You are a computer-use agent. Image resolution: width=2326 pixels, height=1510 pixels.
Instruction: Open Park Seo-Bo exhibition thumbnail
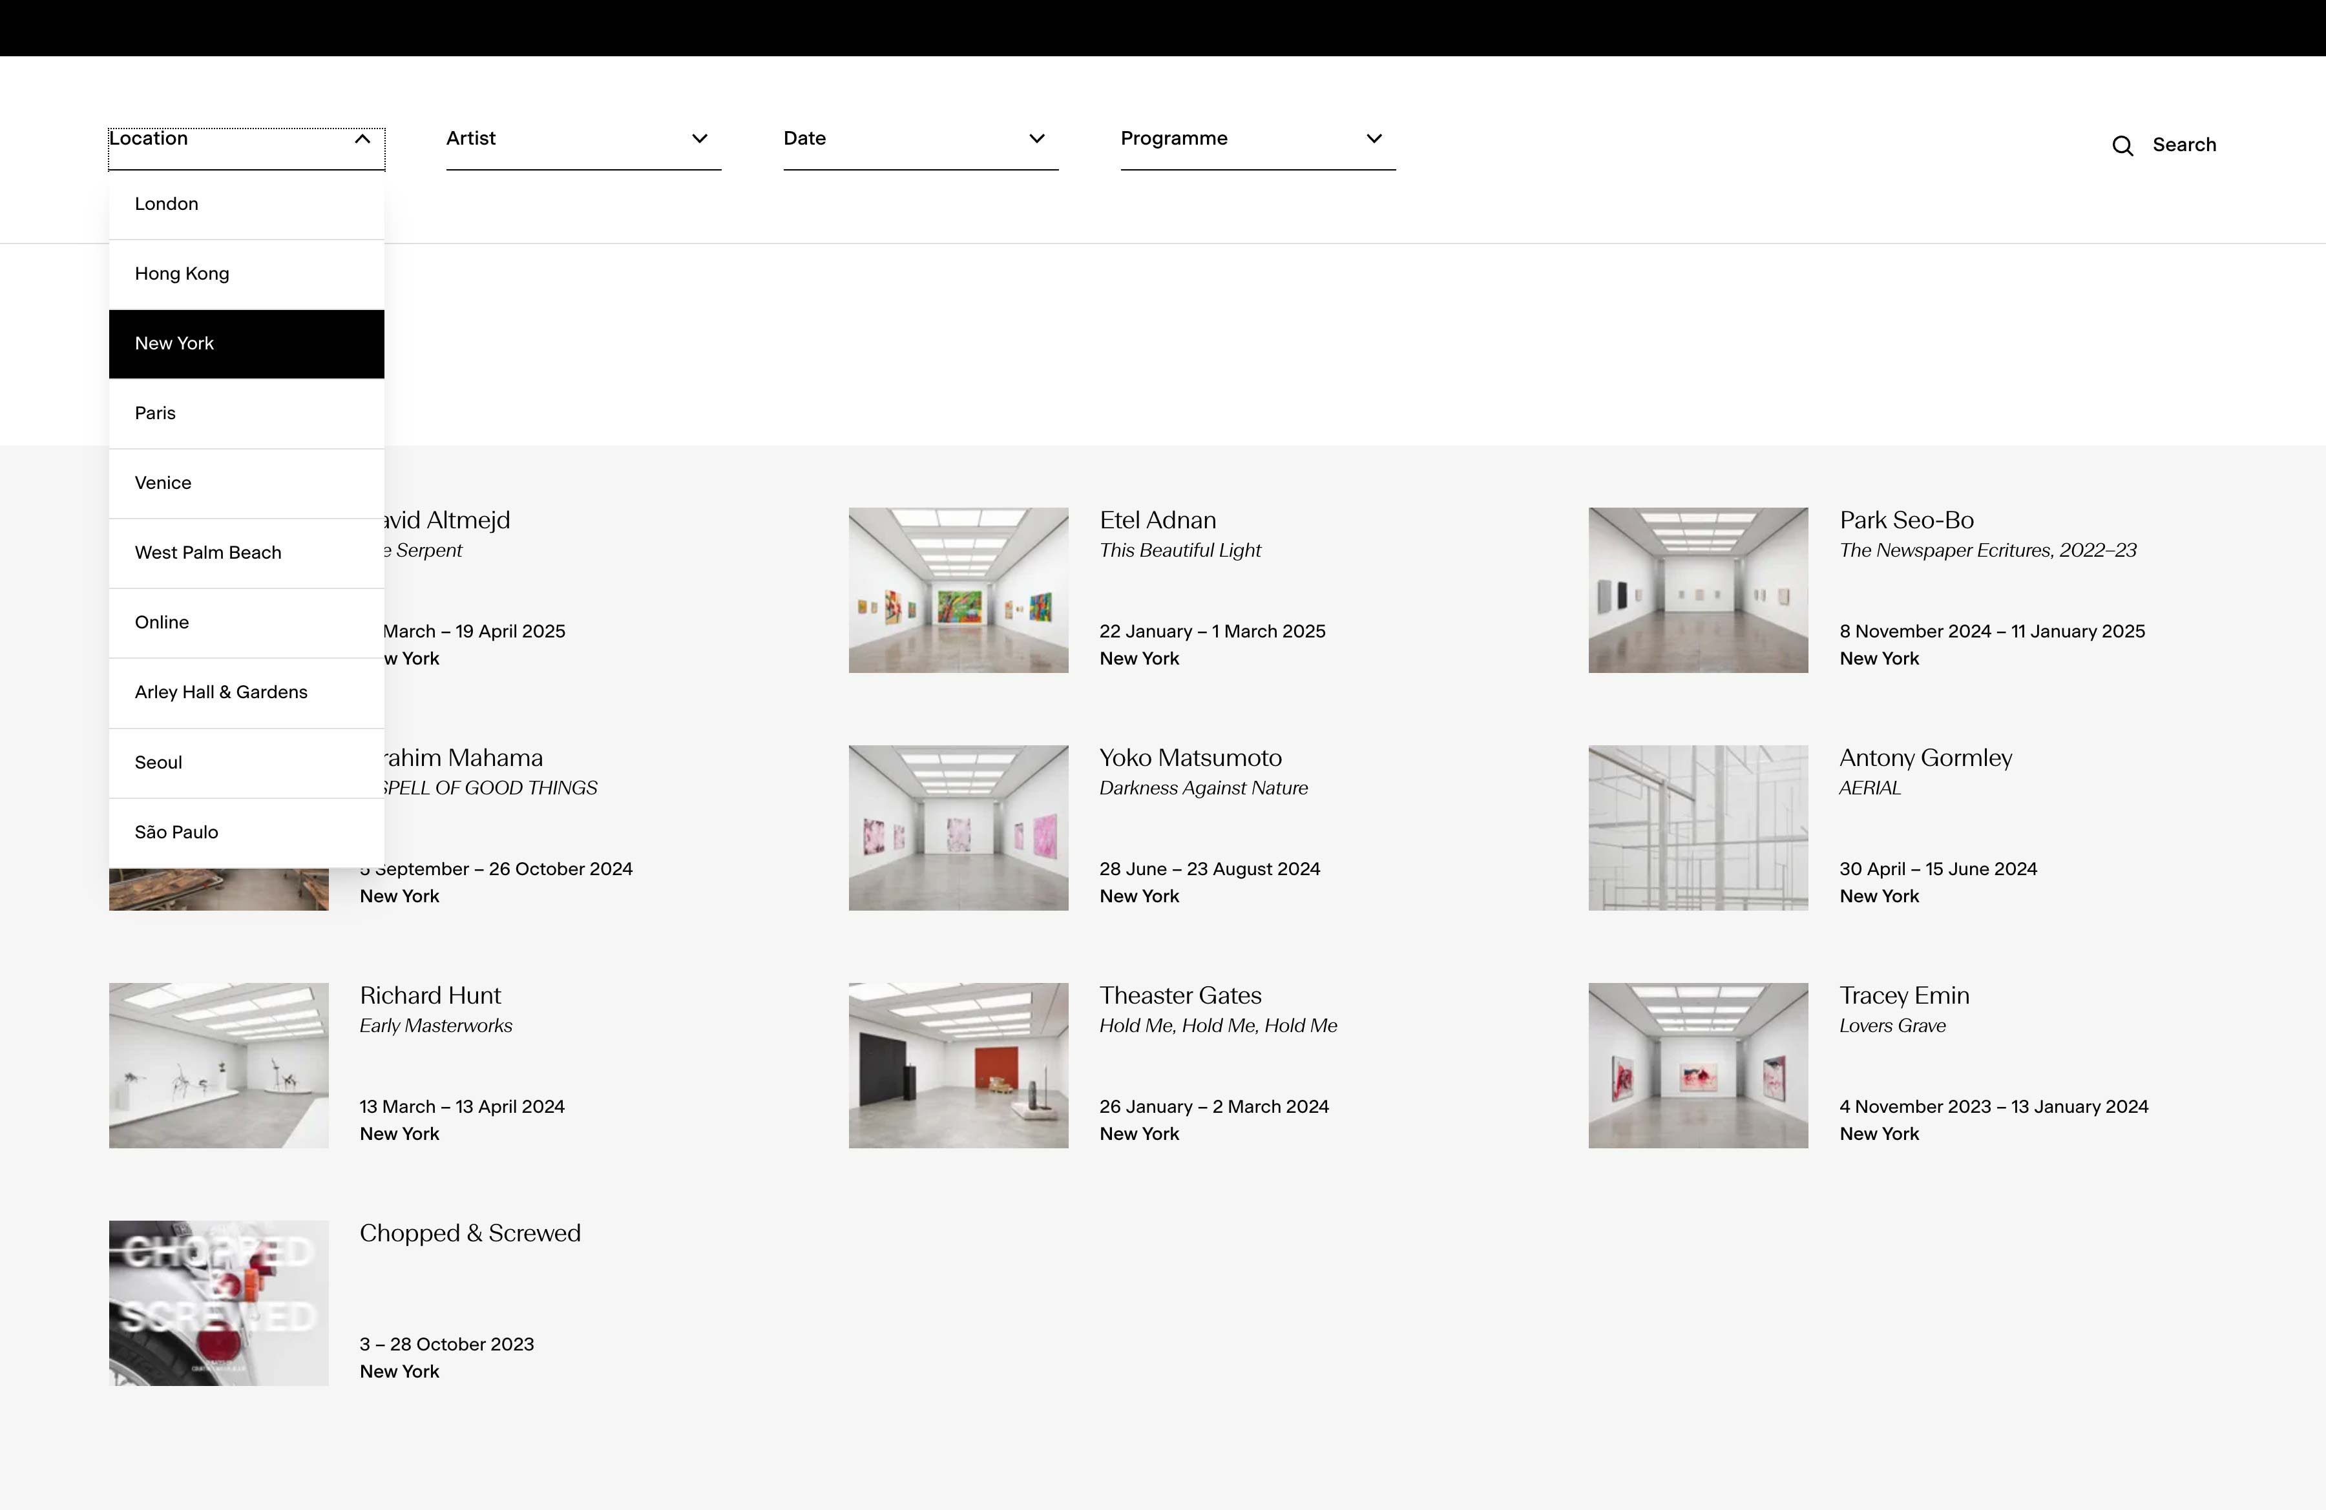[1697, 590]
